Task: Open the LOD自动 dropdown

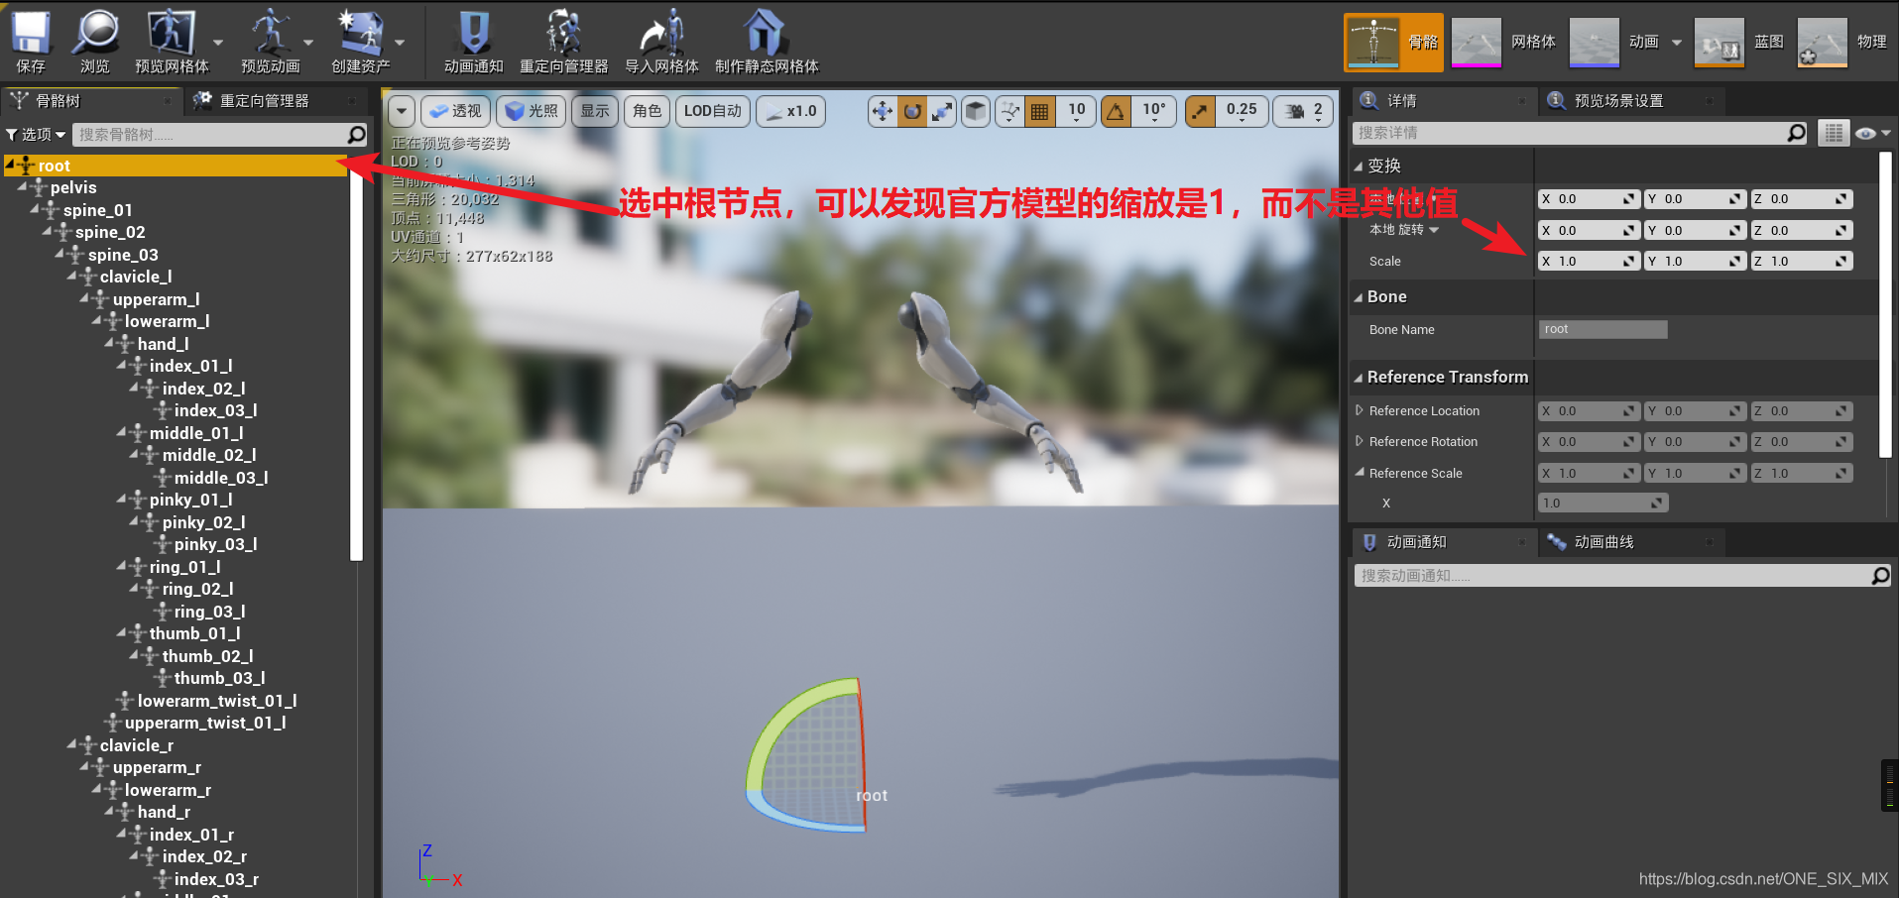Action: click(x=712, y=111)
